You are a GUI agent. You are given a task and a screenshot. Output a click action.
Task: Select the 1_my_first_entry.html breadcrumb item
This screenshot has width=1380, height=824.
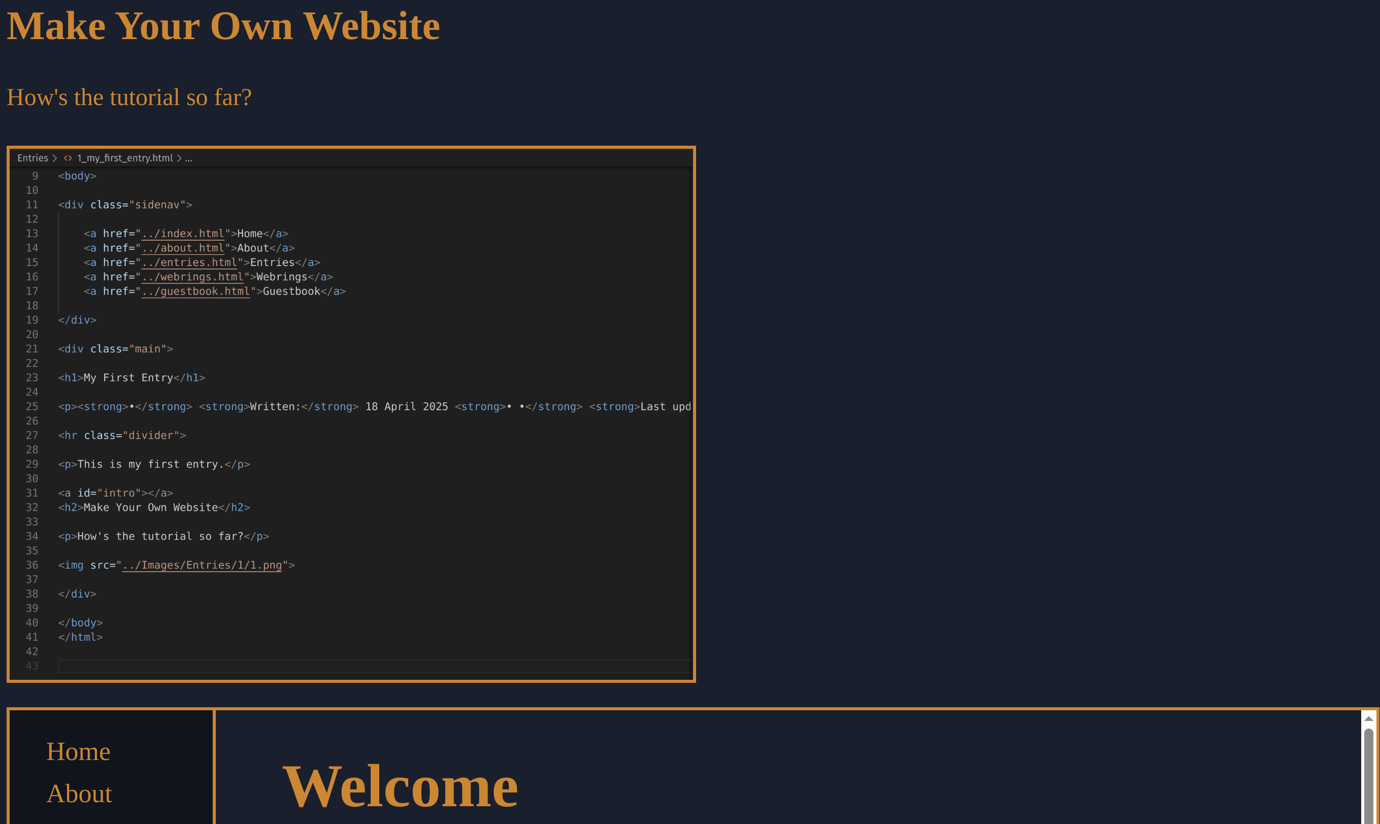[x=125, y=158]
